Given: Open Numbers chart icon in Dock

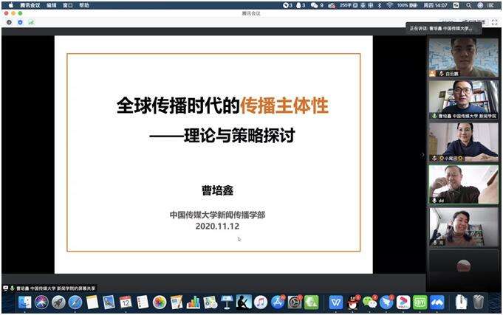Looking at the screenshot, I should (x=193, y=302).
